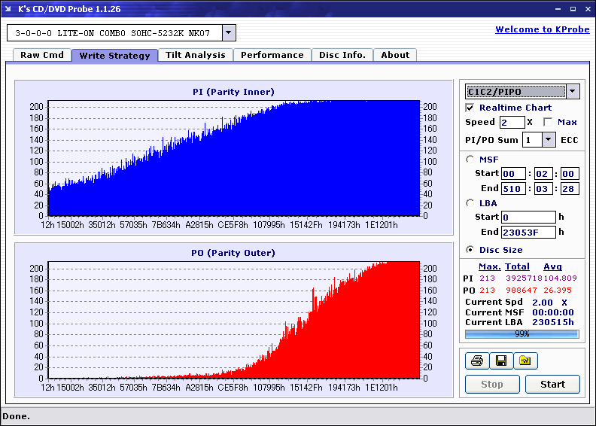The image size is (596, 426).
Task: Switch to the Disc Info. tab
Action: (342, 55)
